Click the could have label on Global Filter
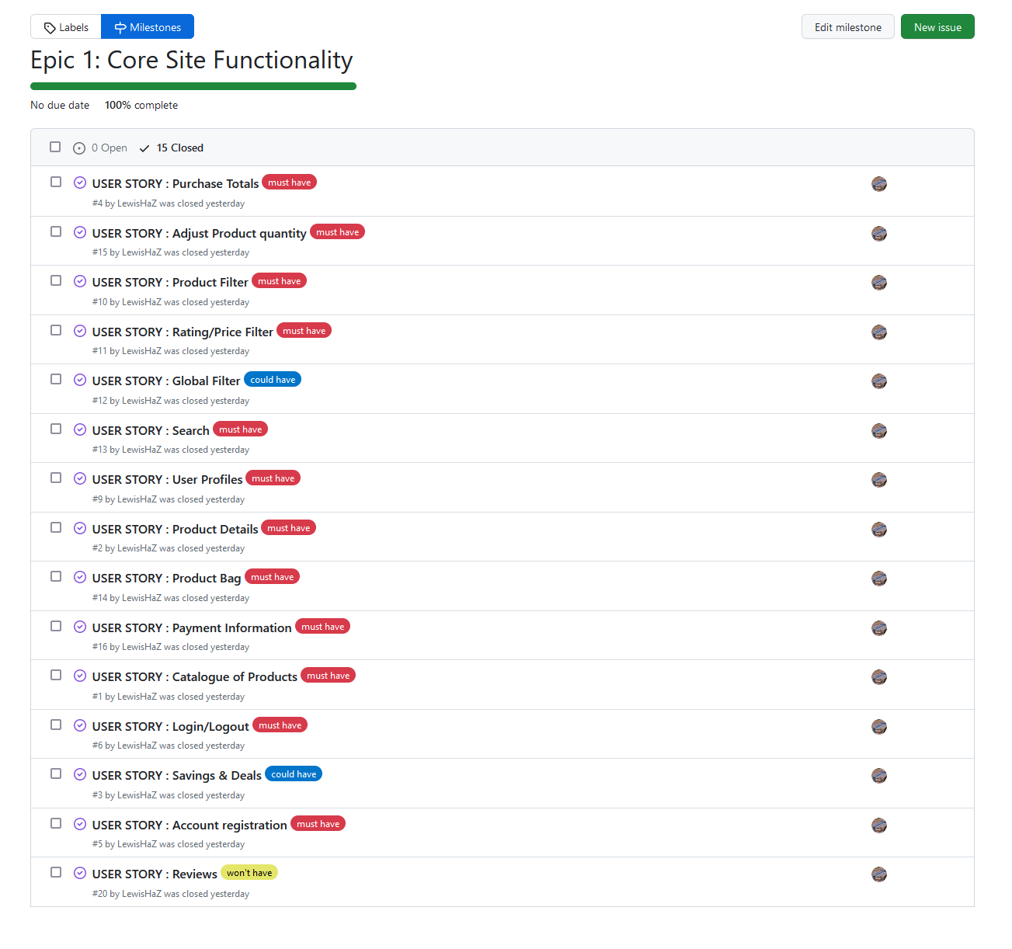Screen dimensions: 1012x949 tap(273, 380)
